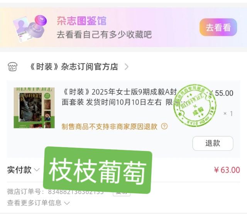The width and height of the screenshot is (247, 214).
Task: Expand store via right chevron arrow
Action: pos(126,67)
